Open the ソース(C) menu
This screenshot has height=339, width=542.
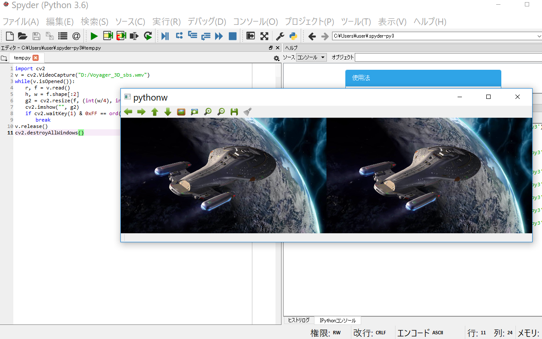(130, 21)
